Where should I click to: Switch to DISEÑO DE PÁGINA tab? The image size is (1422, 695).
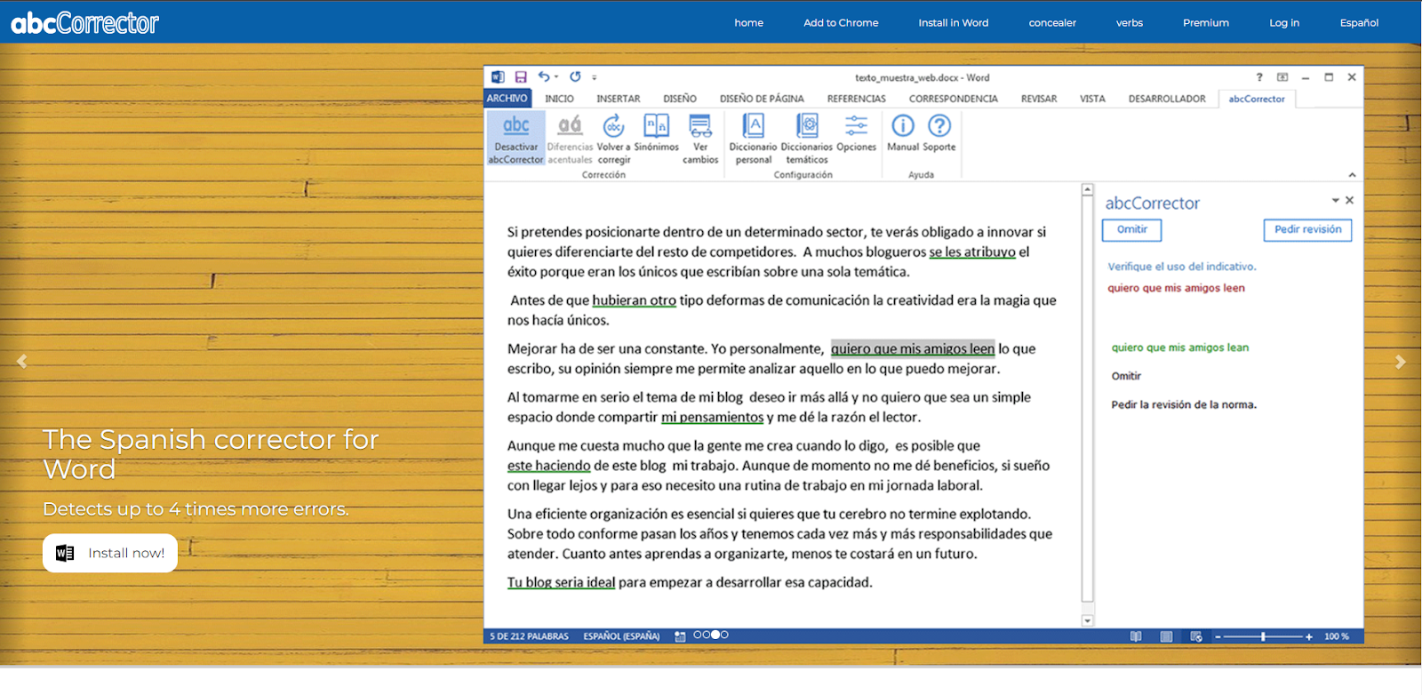coord(762,99)
